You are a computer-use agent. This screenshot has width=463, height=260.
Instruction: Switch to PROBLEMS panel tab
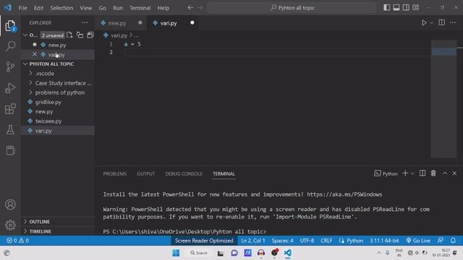tap(114, 174)
